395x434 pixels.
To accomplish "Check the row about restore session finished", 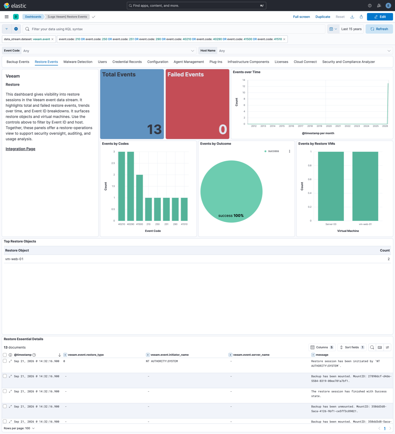I will [x=5, y=391].
